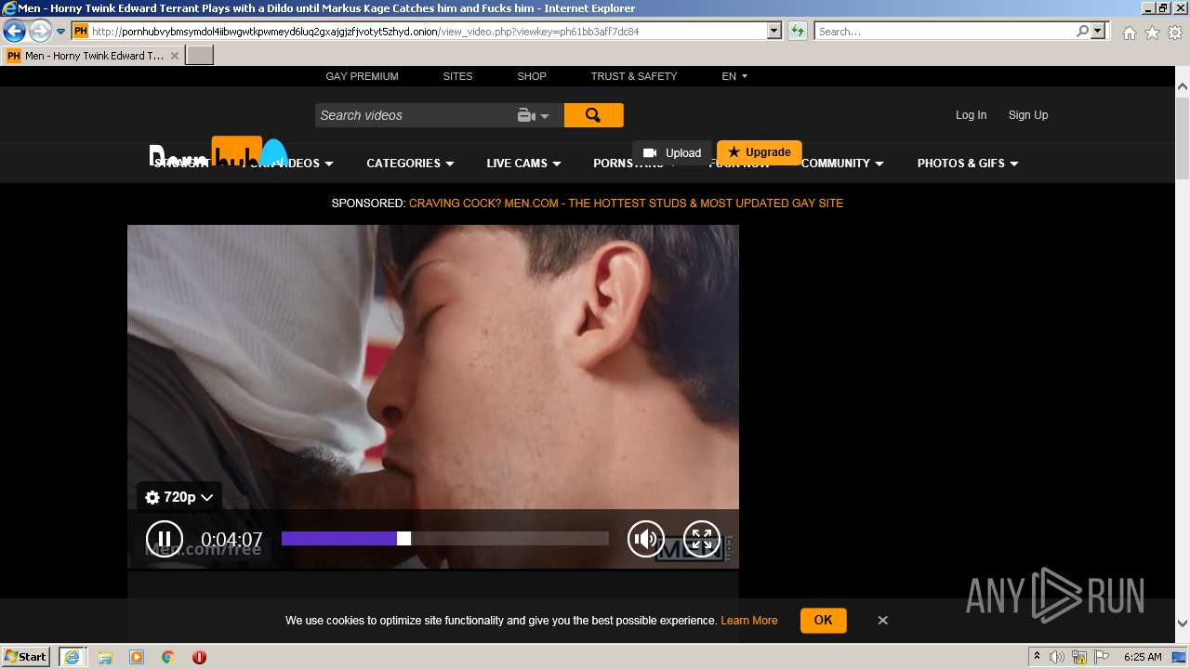The height and width of the screenshot is (669, 1190).
Task: Click the Internet Explorer taskbar icon
Action: point(72,657)
